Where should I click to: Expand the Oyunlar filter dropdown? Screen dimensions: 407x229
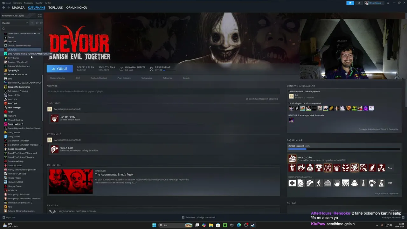pos(15,23)
